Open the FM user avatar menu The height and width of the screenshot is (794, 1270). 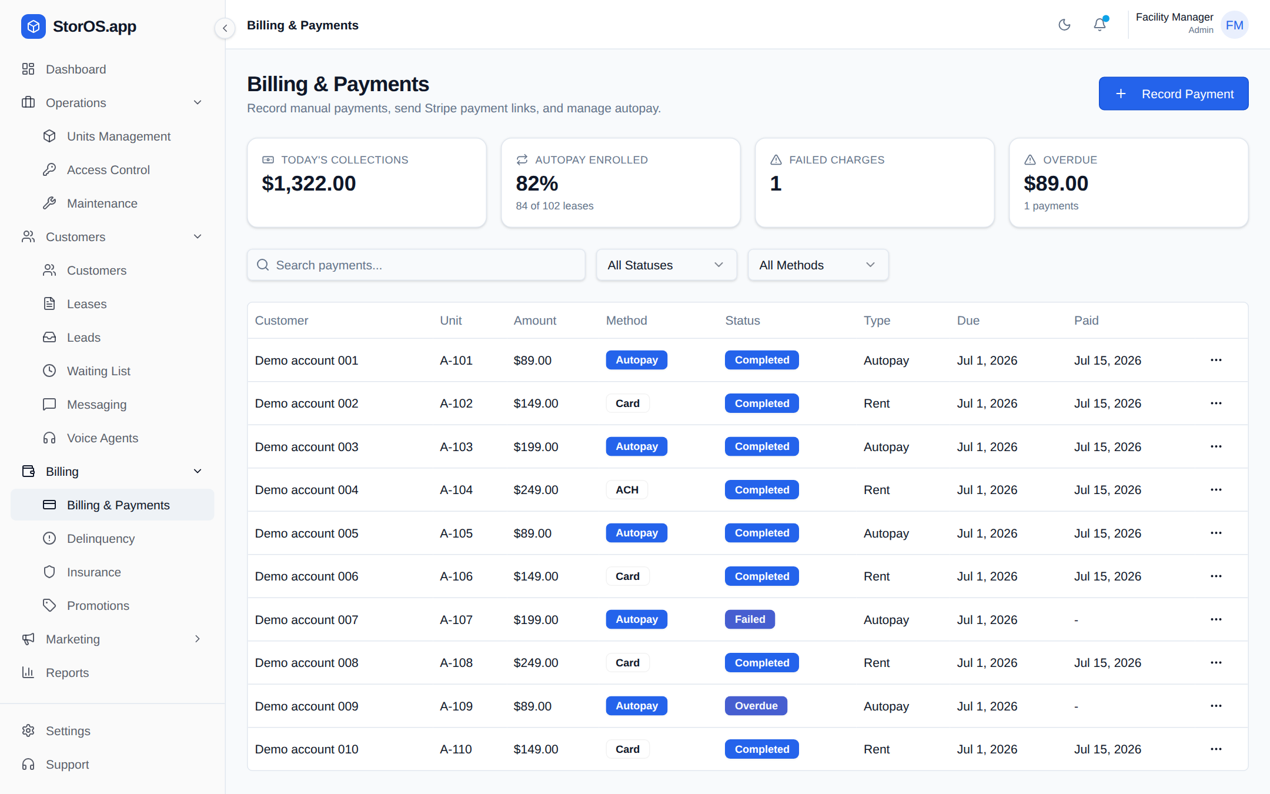pos(1234,25)
